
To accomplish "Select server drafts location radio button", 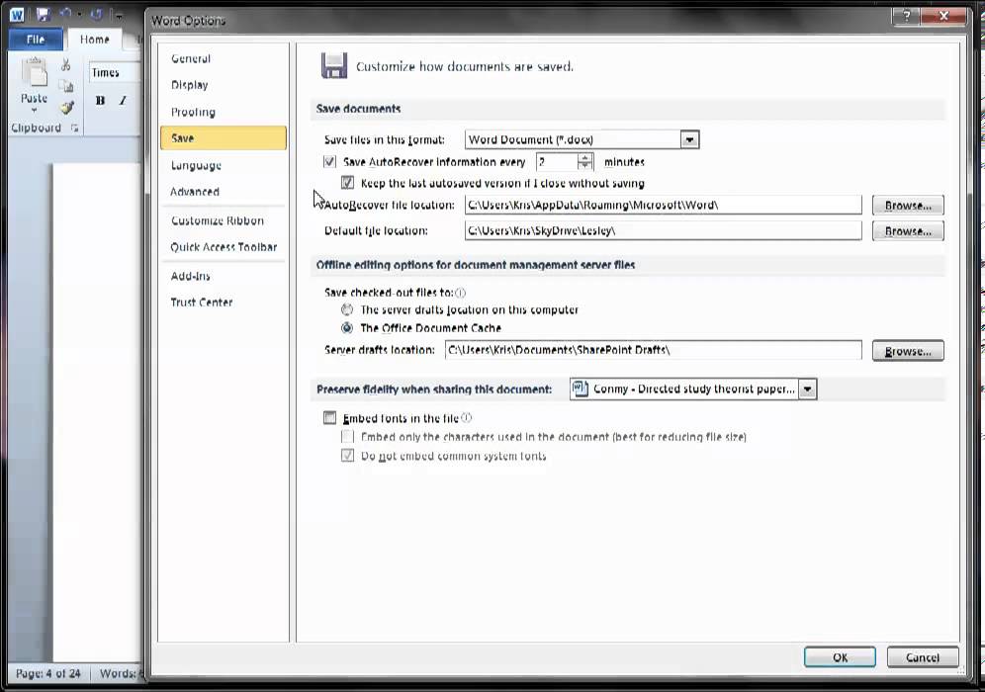I will coord(347,309).
